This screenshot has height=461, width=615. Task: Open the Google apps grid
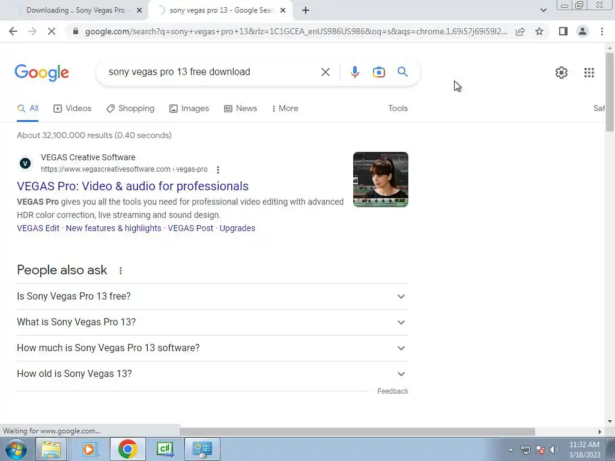(589, 73)
